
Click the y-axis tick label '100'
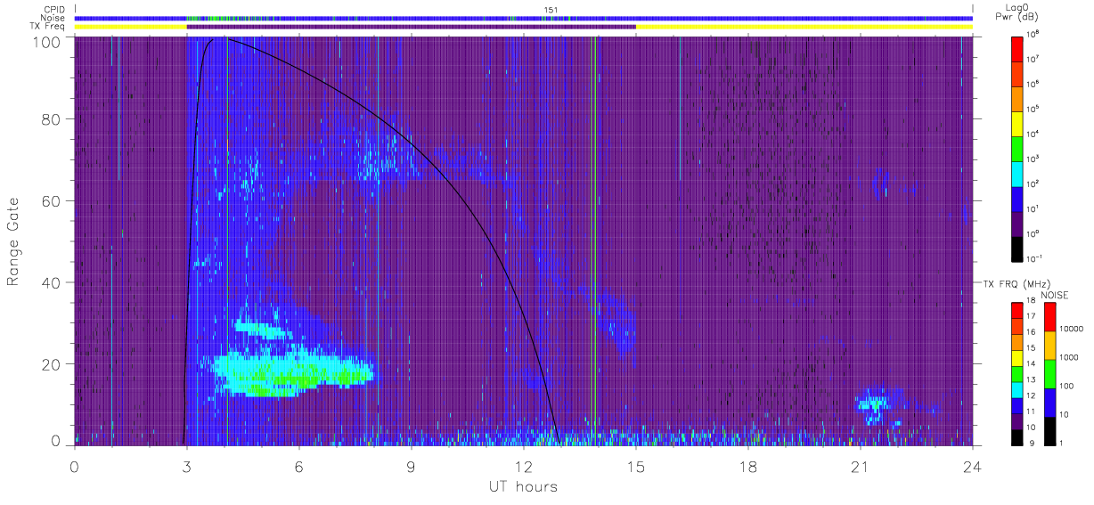tap(48, 42)
